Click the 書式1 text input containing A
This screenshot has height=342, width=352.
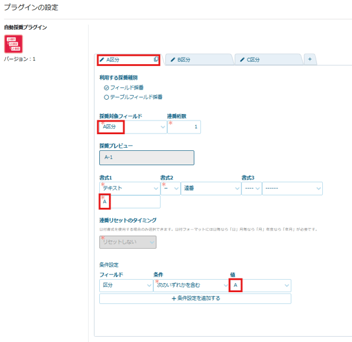coord(130,201)
